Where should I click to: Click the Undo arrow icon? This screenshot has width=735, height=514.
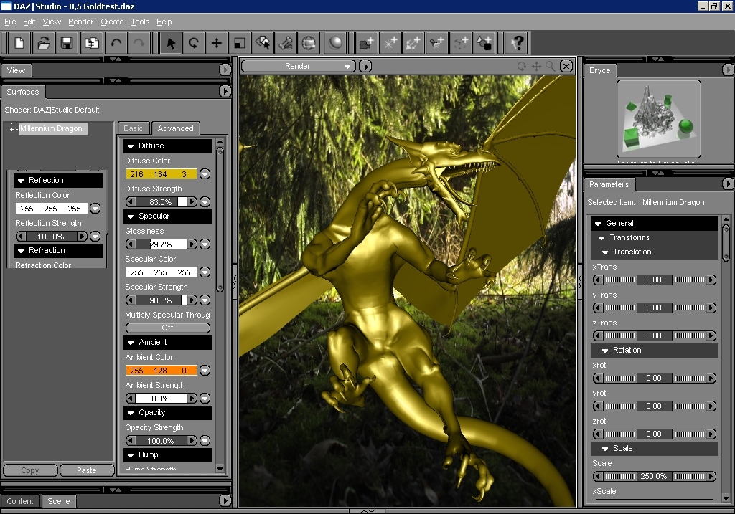pyautogui.click(x=116, y=43)
